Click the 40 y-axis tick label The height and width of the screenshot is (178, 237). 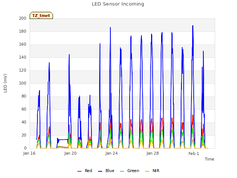(24, 122)
